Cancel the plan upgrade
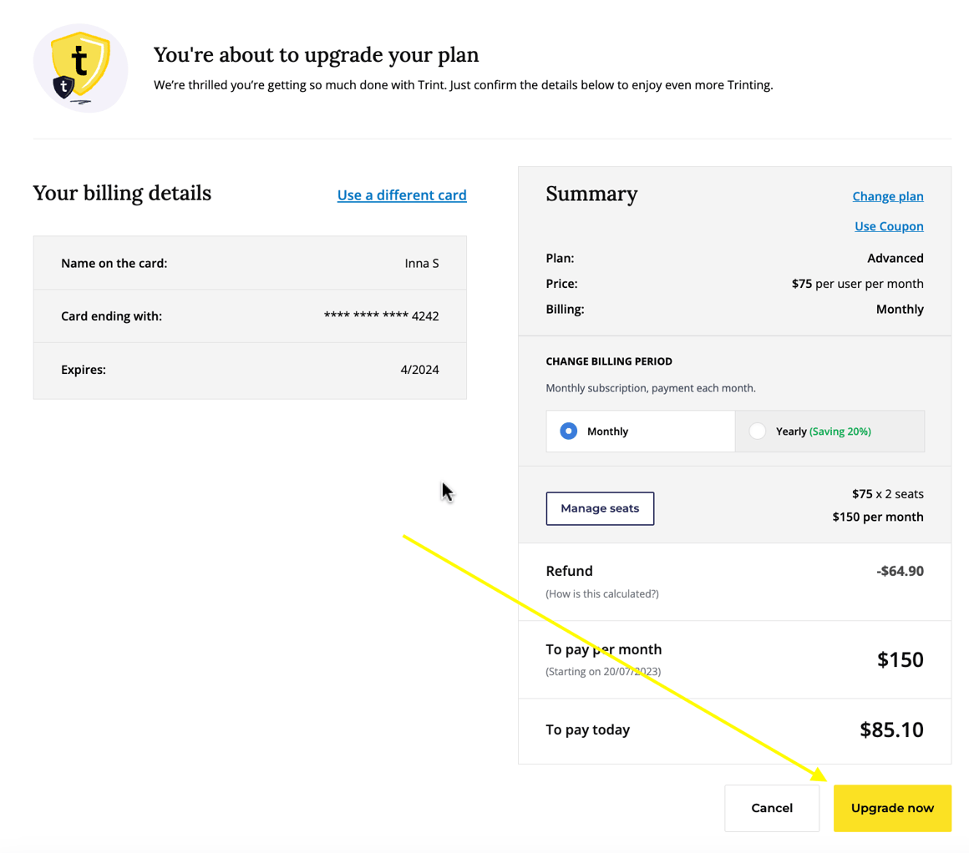The height and width of the screenshot is (853, 969). pyautogui.click(x=771, y=807)
